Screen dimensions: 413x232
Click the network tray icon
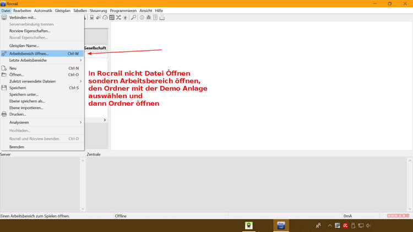[x=361, y=225]
